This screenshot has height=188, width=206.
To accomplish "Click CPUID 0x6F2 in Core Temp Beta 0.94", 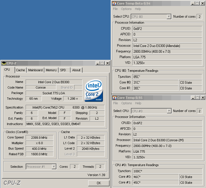I will [167, 28].
